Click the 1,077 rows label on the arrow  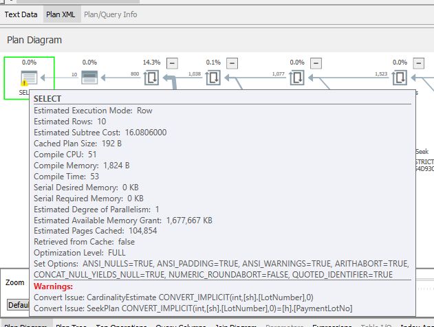point(278,74)
